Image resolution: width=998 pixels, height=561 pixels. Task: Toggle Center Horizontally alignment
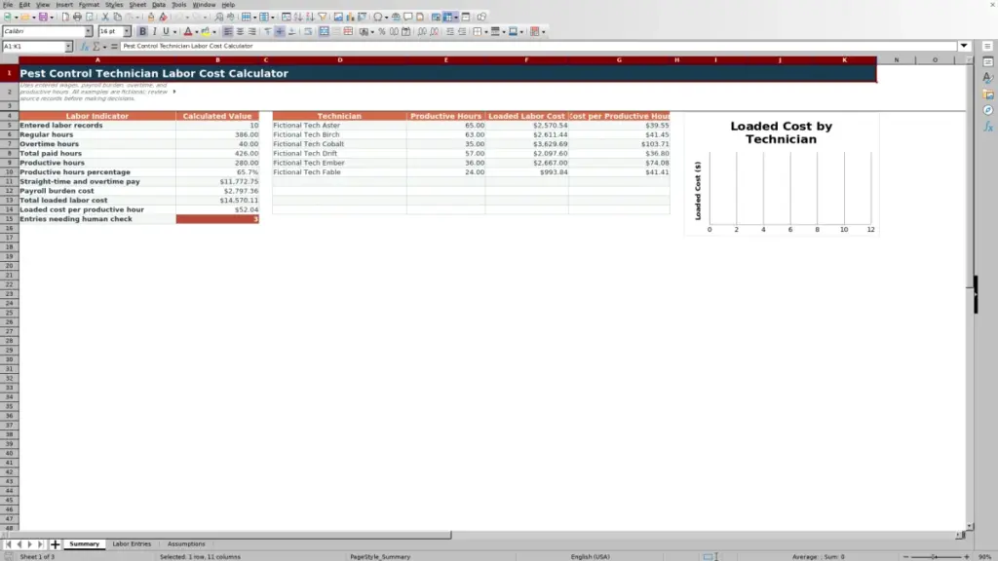click(240, 32)
